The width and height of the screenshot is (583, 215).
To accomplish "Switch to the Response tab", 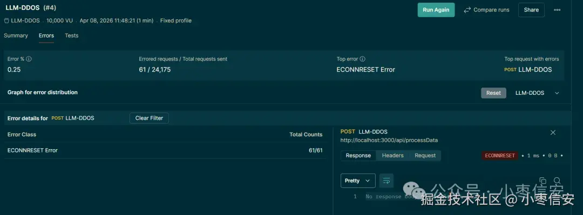I will tap(358, 156).
